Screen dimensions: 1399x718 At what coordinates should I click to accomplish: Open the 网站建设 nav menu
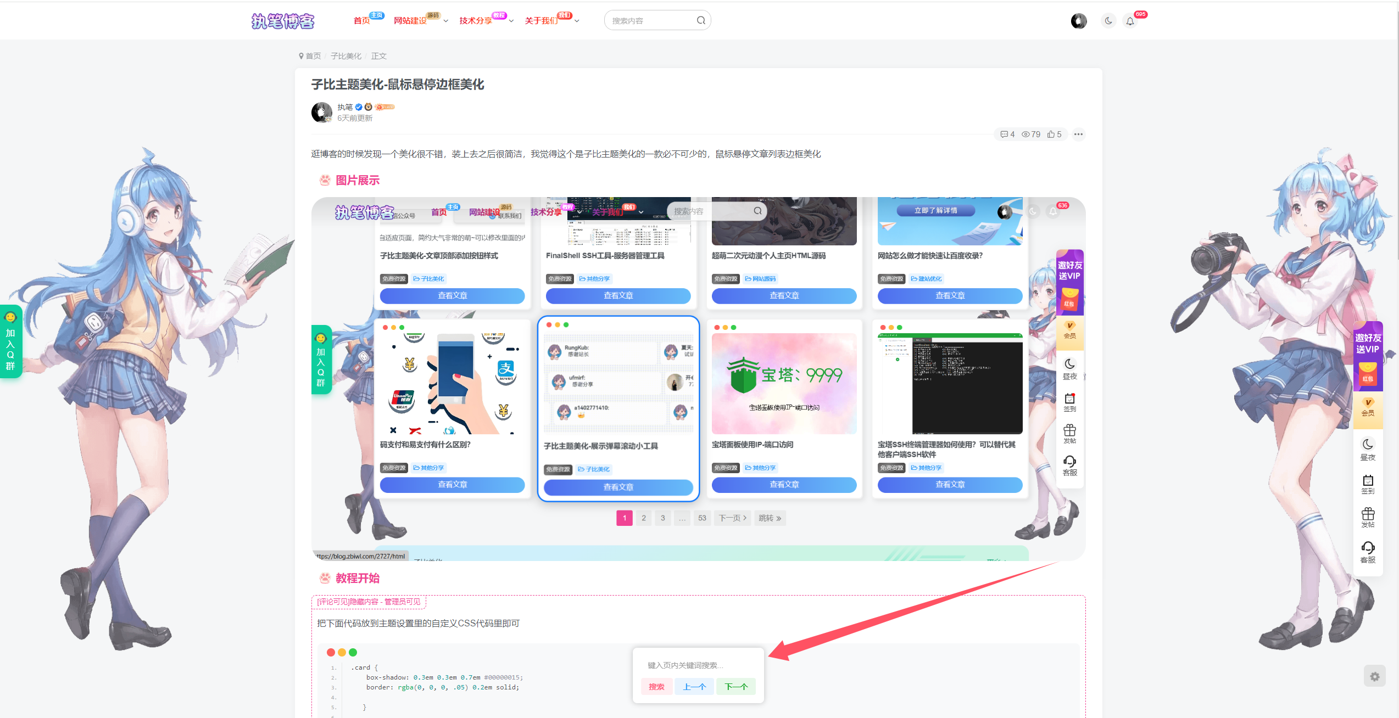pyautogui.click(x=410, y=21)
